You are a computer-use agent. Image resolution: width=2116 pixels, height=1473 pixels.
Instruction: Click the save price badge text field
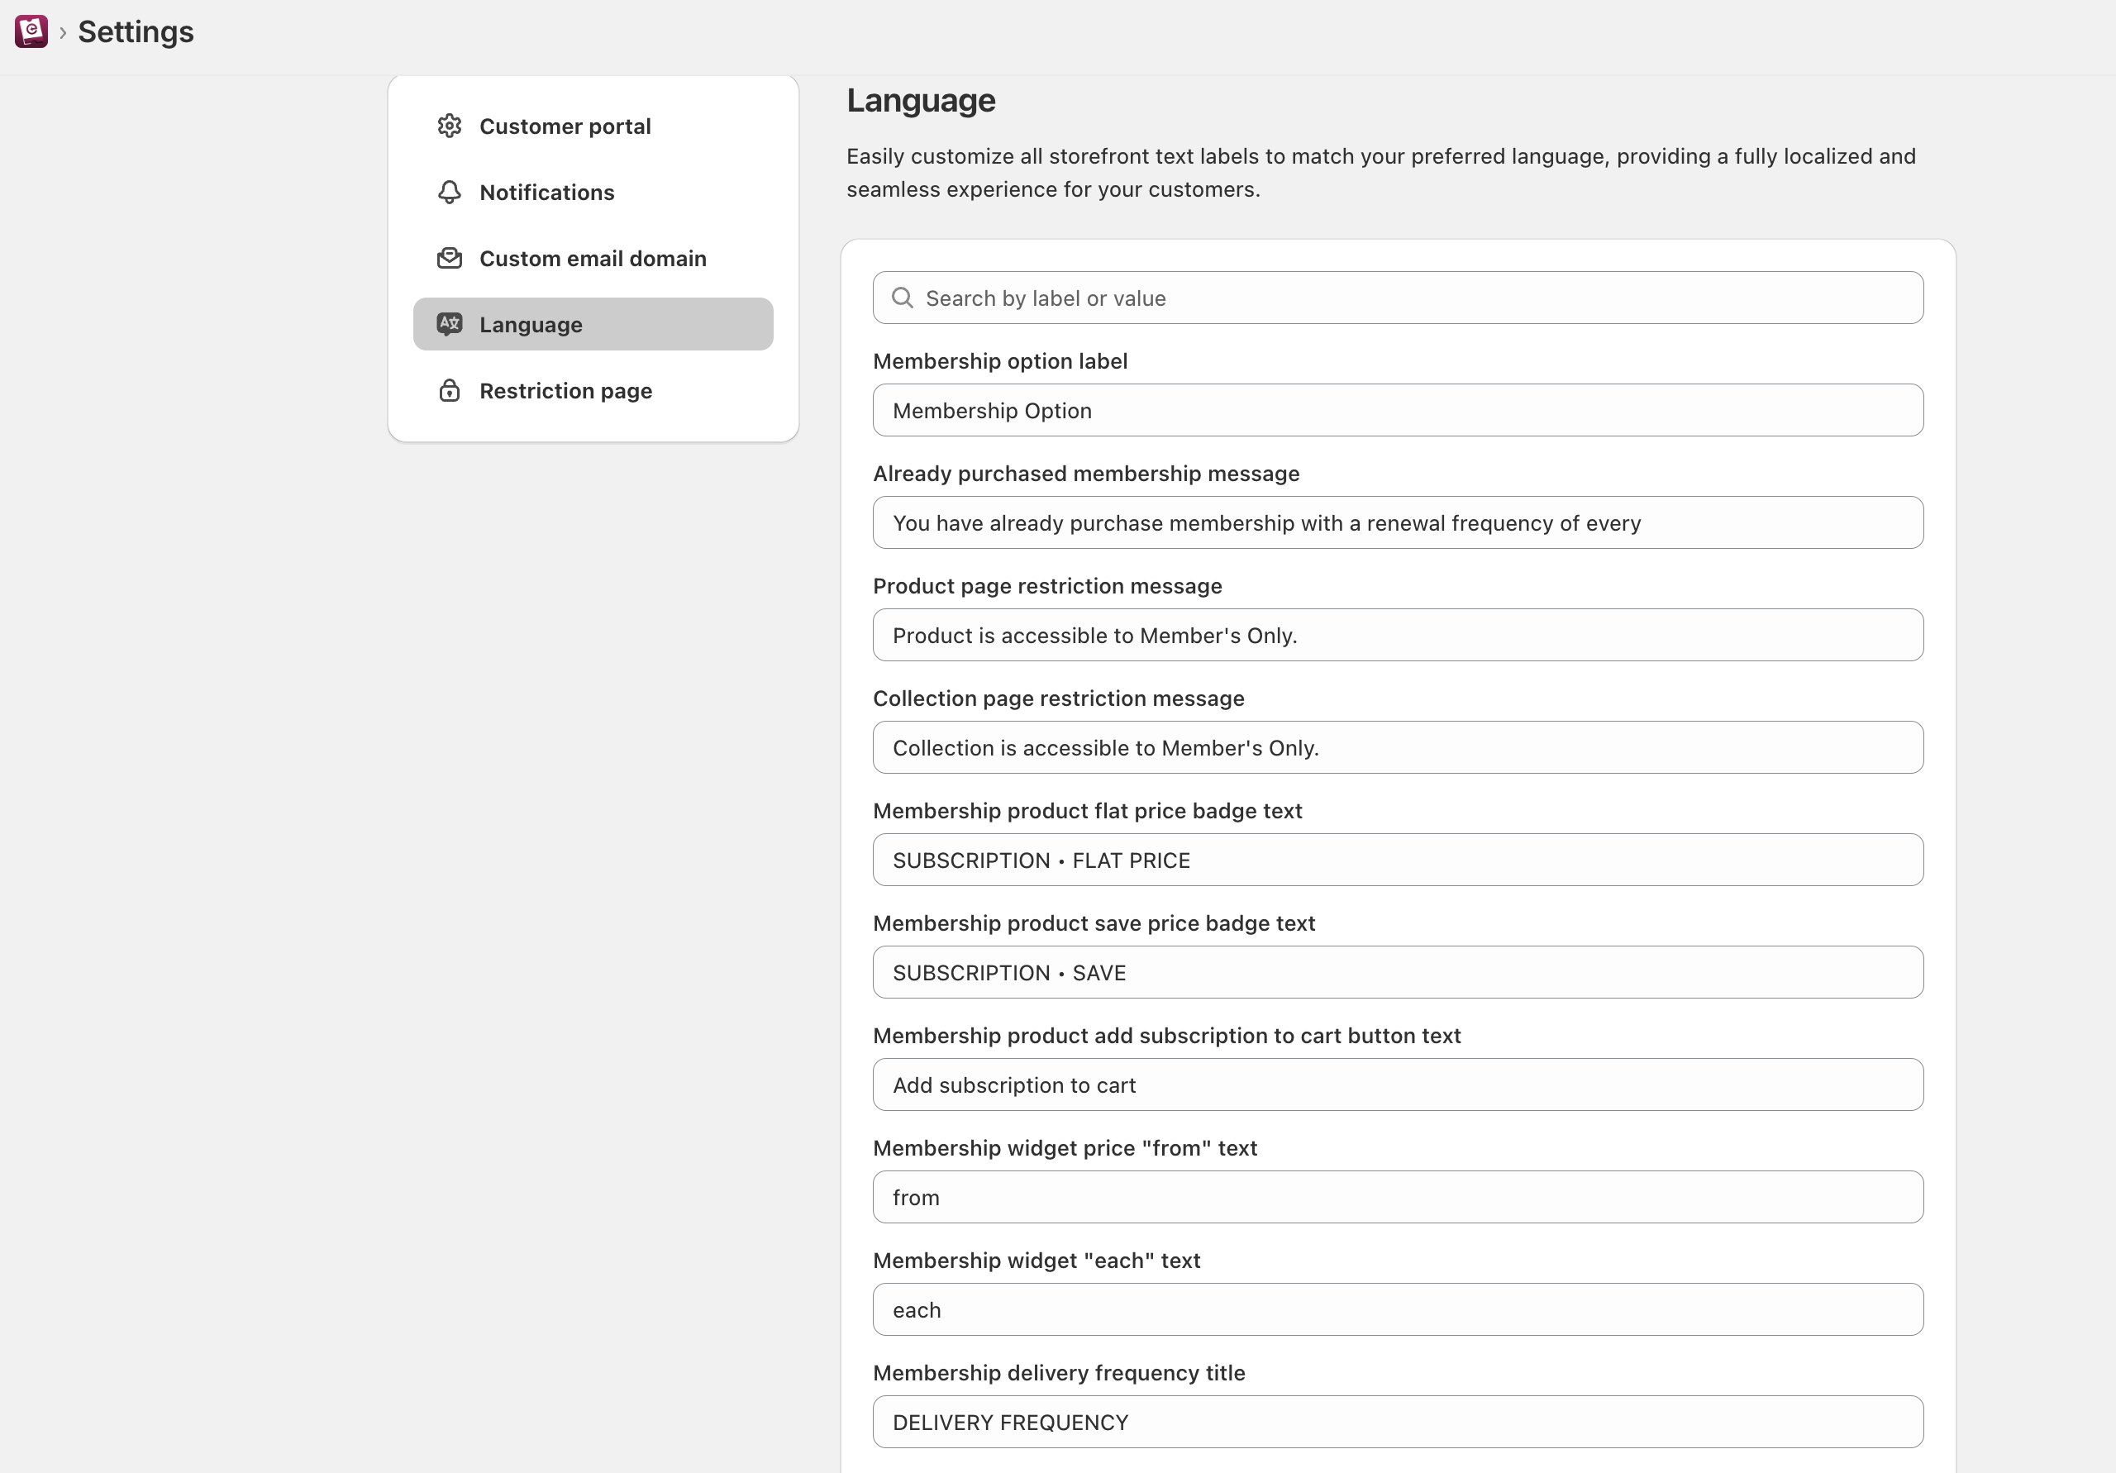tap(1397, 972)
